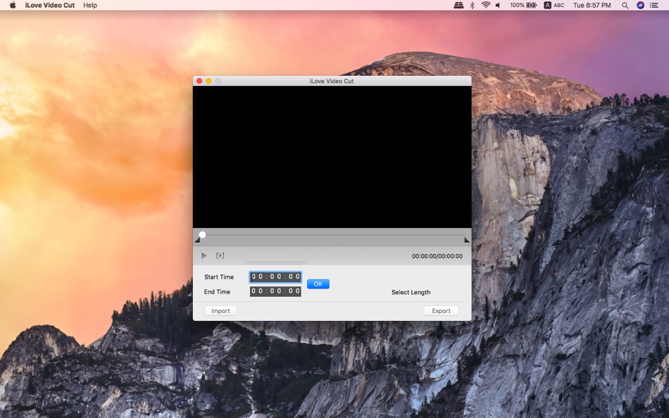The width and height of the screenshot is (669, 418).
Task: Click the menu bar clock Tue 8:57 PM
Action: 592,5
